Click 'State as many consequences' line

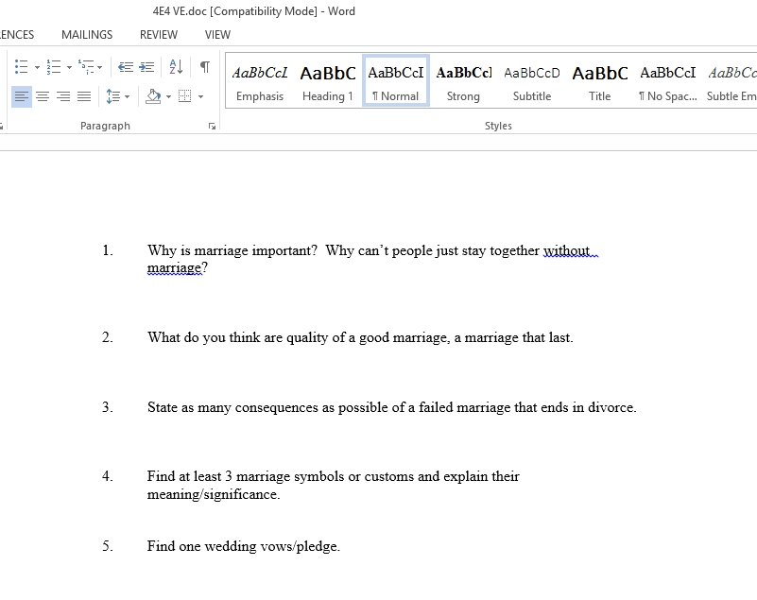[x=391, y=407]
